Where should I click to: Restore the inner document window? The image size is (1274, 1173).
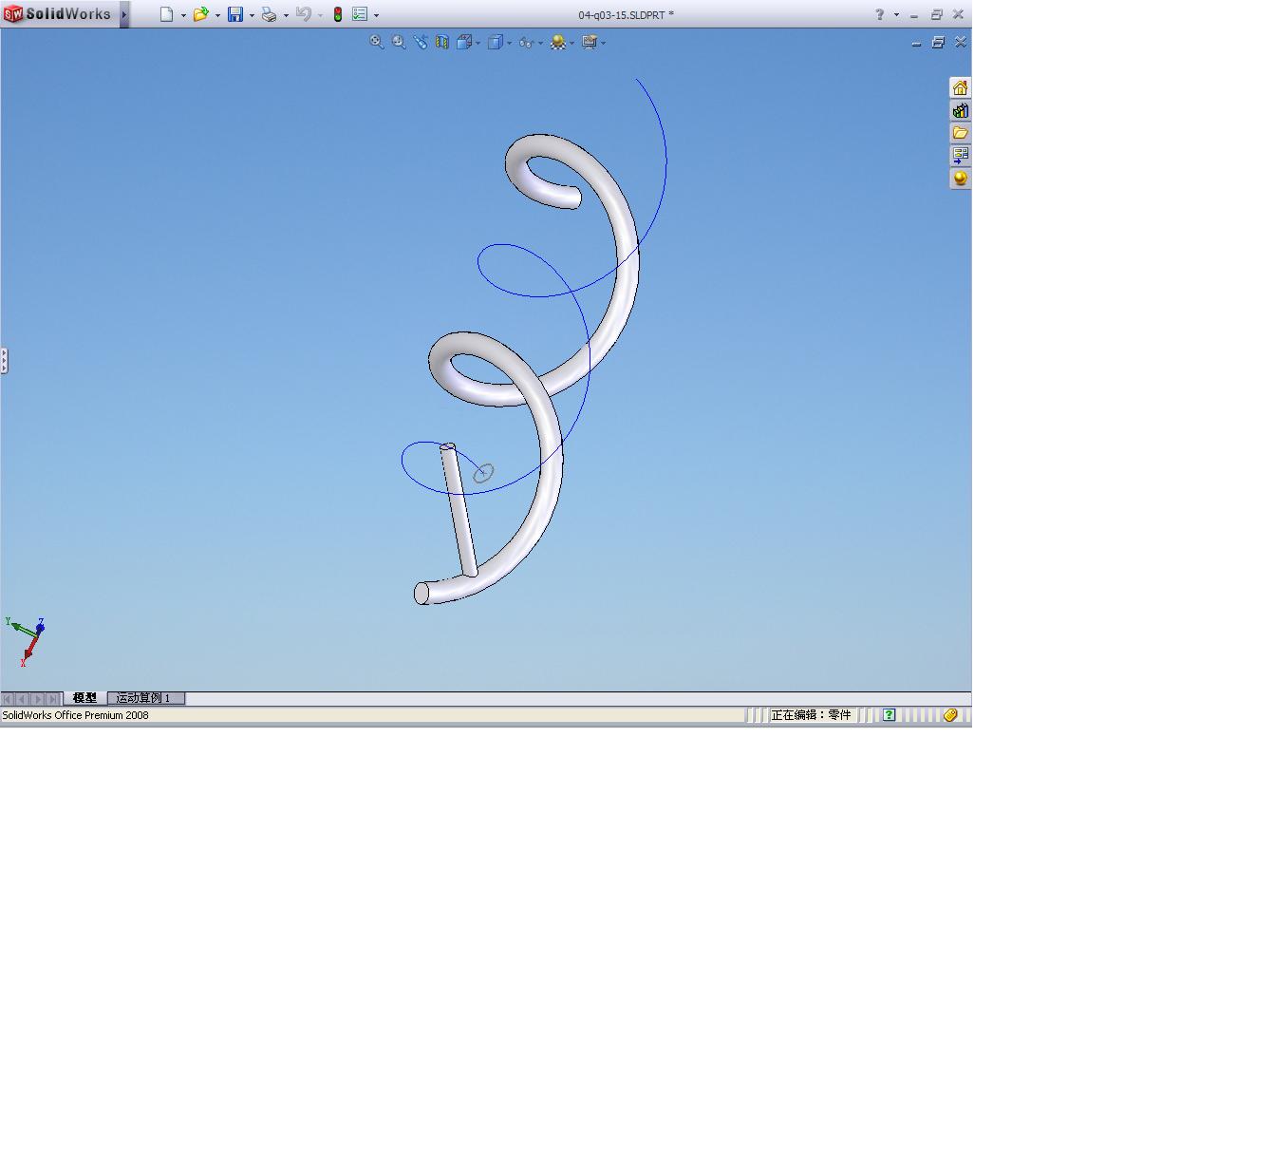[x=938, y=43]
